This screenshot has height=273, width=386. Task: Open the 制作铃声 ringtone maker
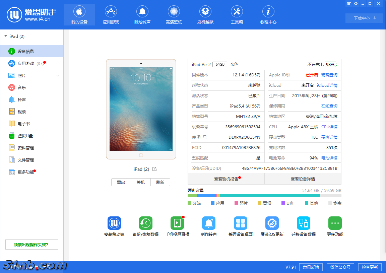click(x=209, y=223)
